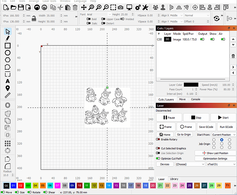Click the black Layer Color swatch
This screenshot has height=195, width=237.
coord(191,85)
